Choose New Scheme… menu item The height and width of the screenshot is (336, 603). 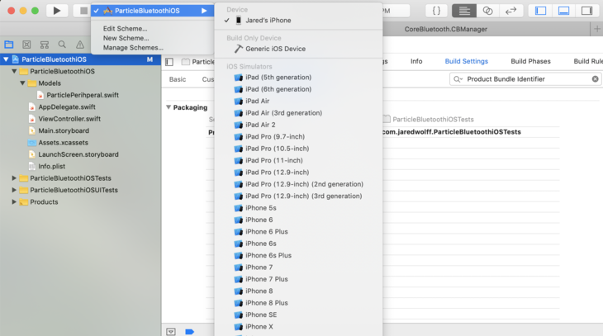(126, 38)
